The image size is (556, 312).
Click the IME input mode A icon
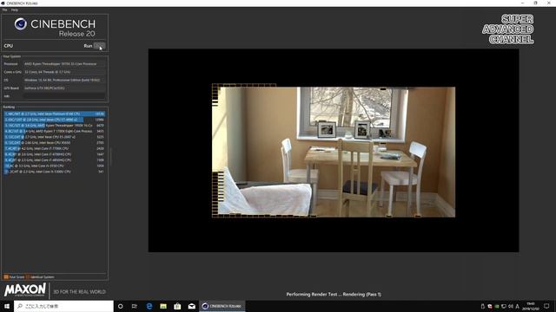tap(518, 306)
